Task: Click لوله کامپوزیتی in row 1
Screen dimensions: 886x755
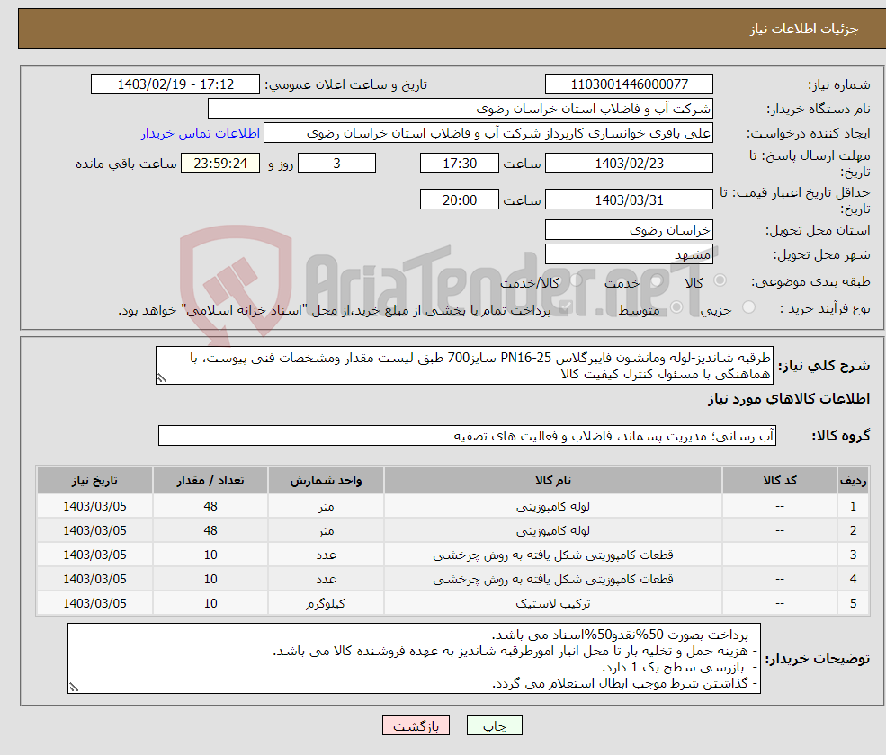Action: [553, 507]
